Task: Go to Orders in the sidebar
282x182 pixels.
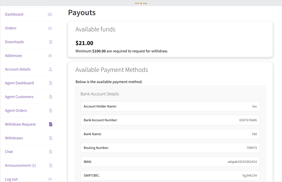Action: (11, 28)
